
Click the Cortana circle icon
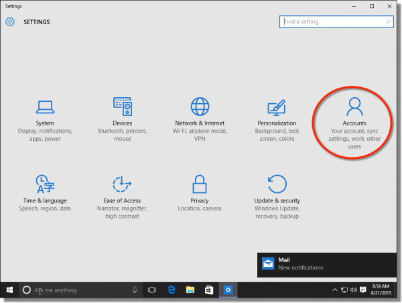pos(26,290)
